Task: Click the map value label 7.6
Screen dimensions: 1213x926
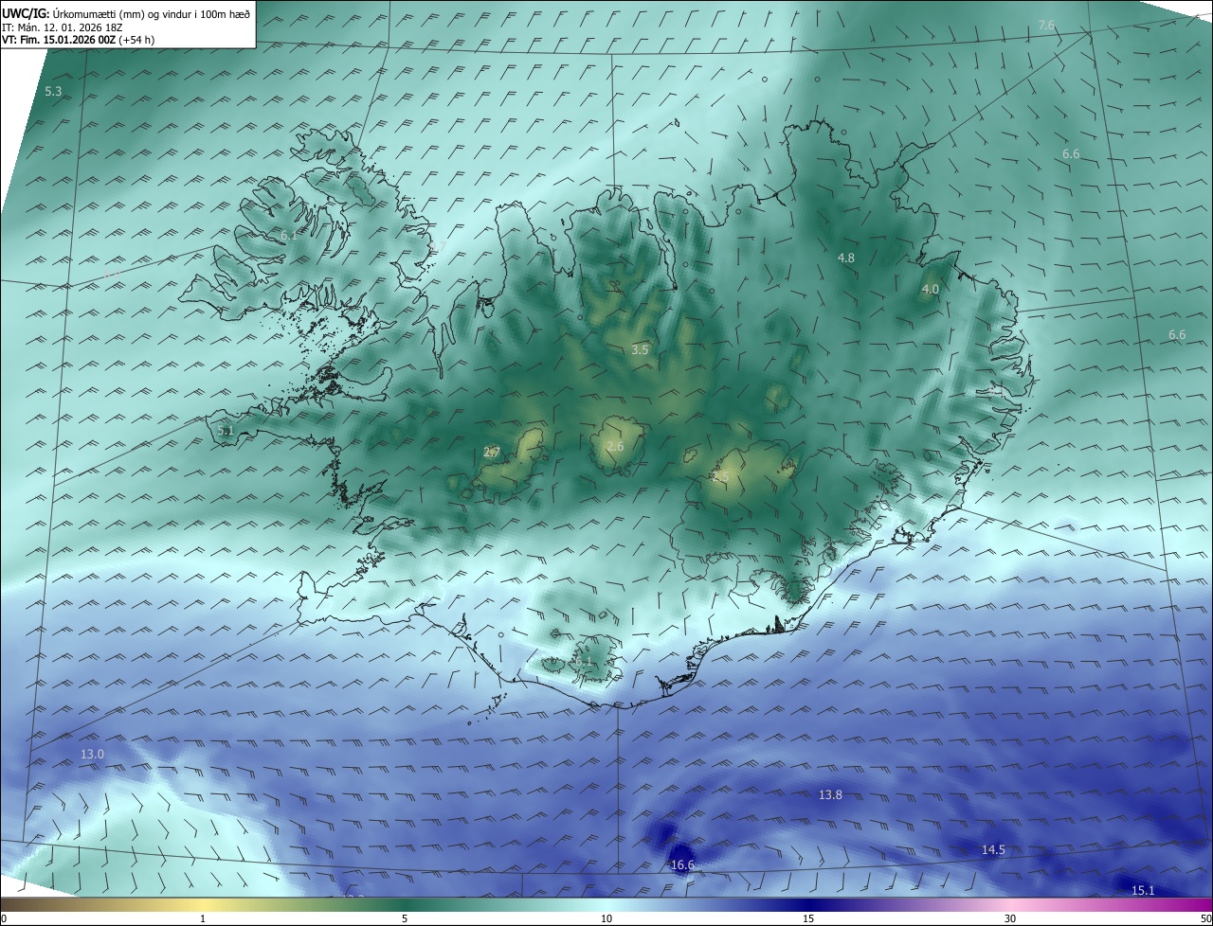Action: 1046,26
